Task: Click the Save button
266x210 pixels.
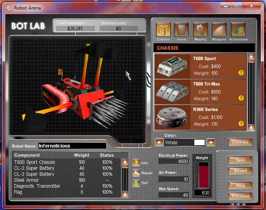Action: click(240, 160)
